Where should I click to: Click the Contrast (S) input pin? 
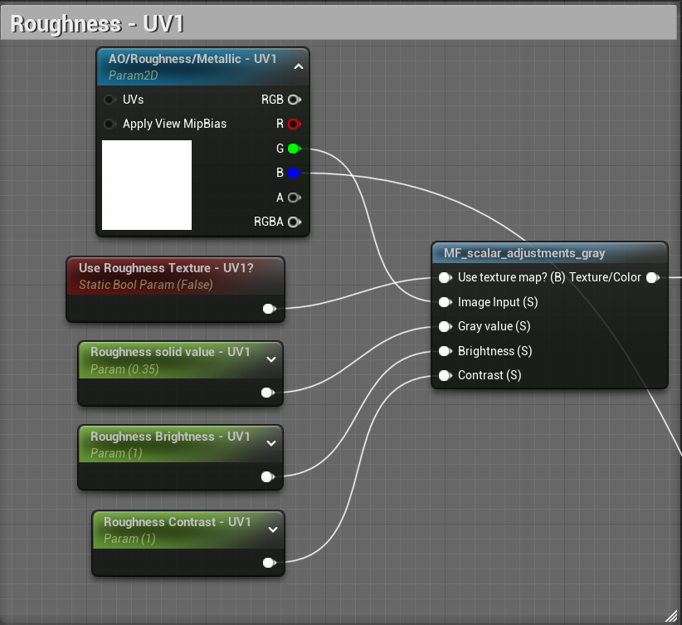445,375
